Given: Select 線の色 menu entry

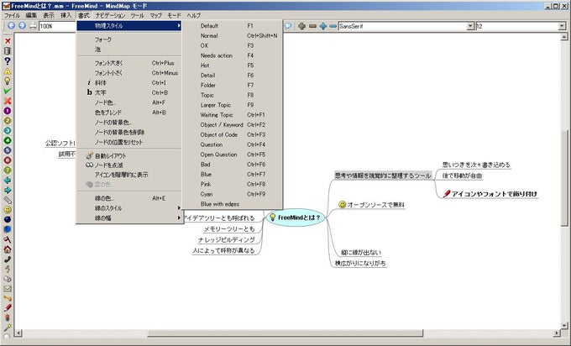Looking at the screenshot, I should [129, 198].
